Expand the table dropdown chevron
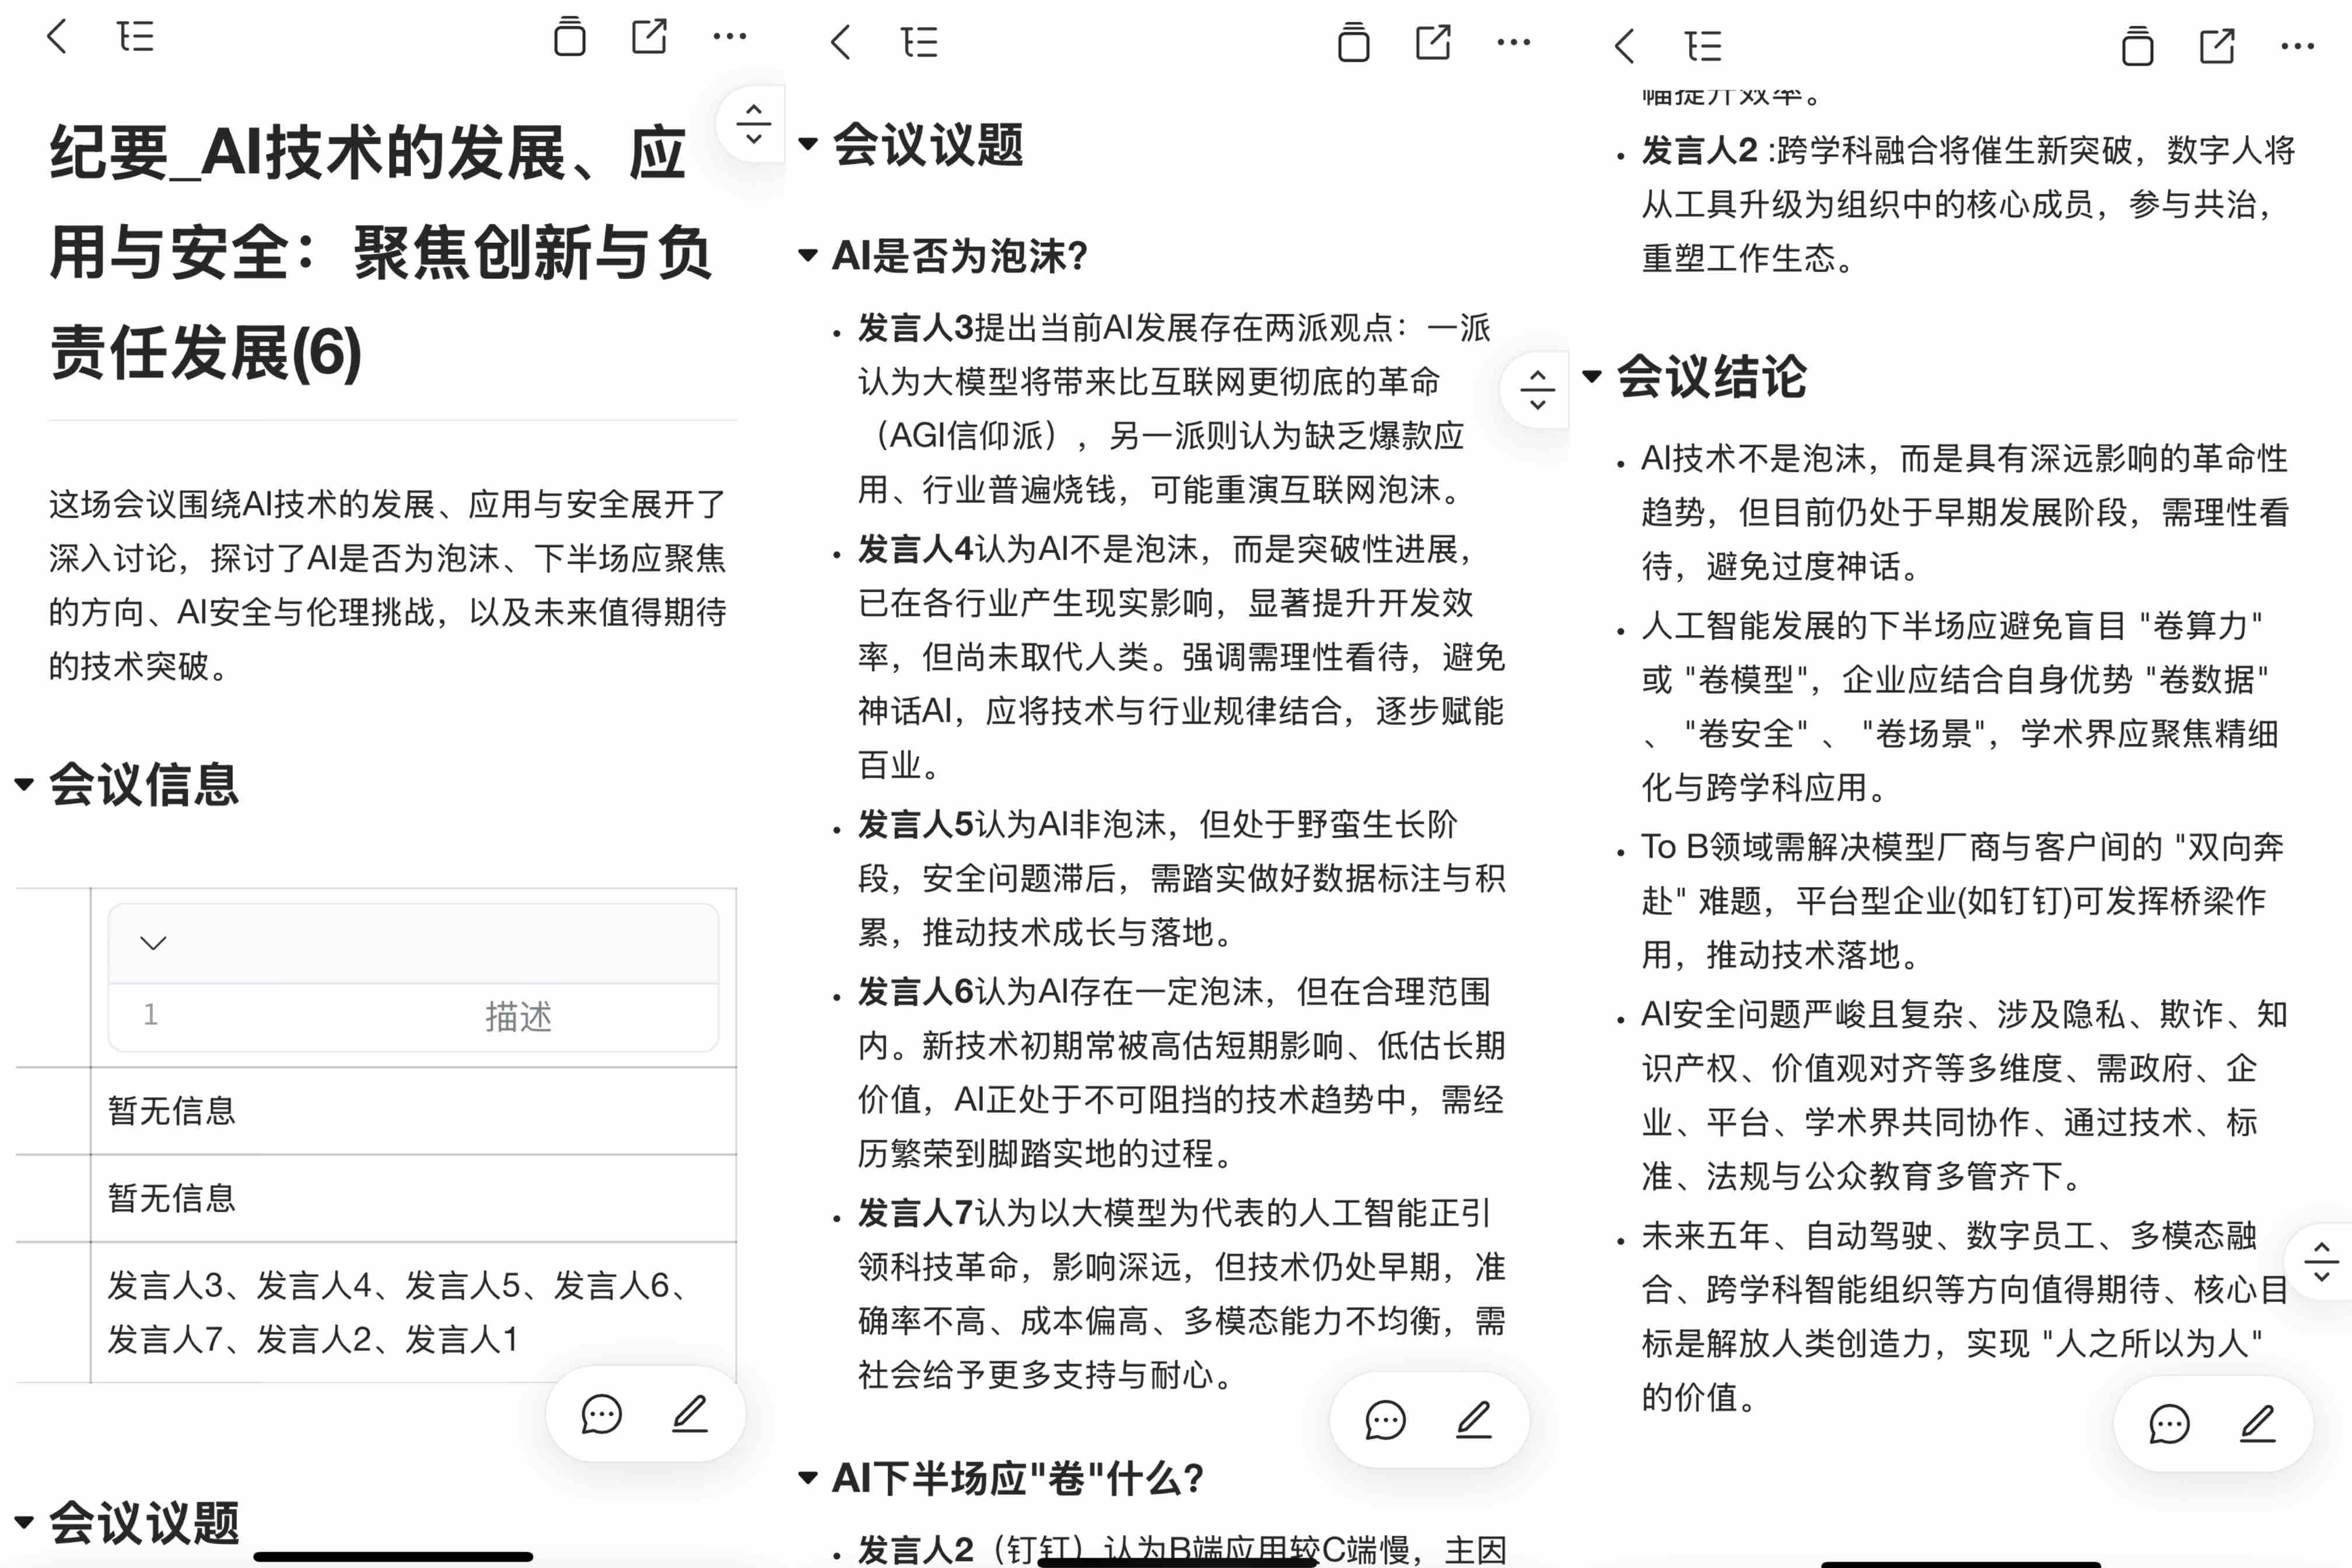 coord(153,943)
